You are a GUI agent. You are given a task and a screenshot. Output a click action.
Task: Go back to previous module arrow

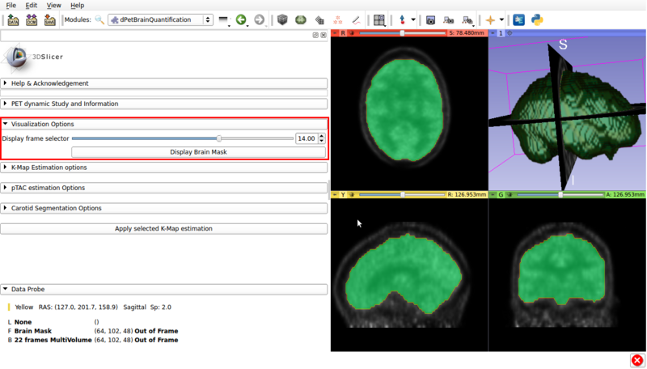click(x=241, y=20)
